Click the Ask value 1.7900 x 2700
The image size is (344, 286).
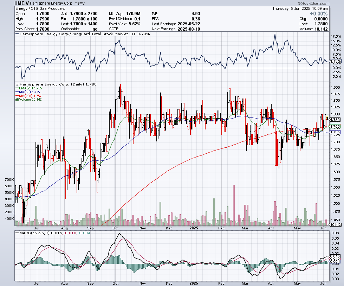(x=84, y=14)
